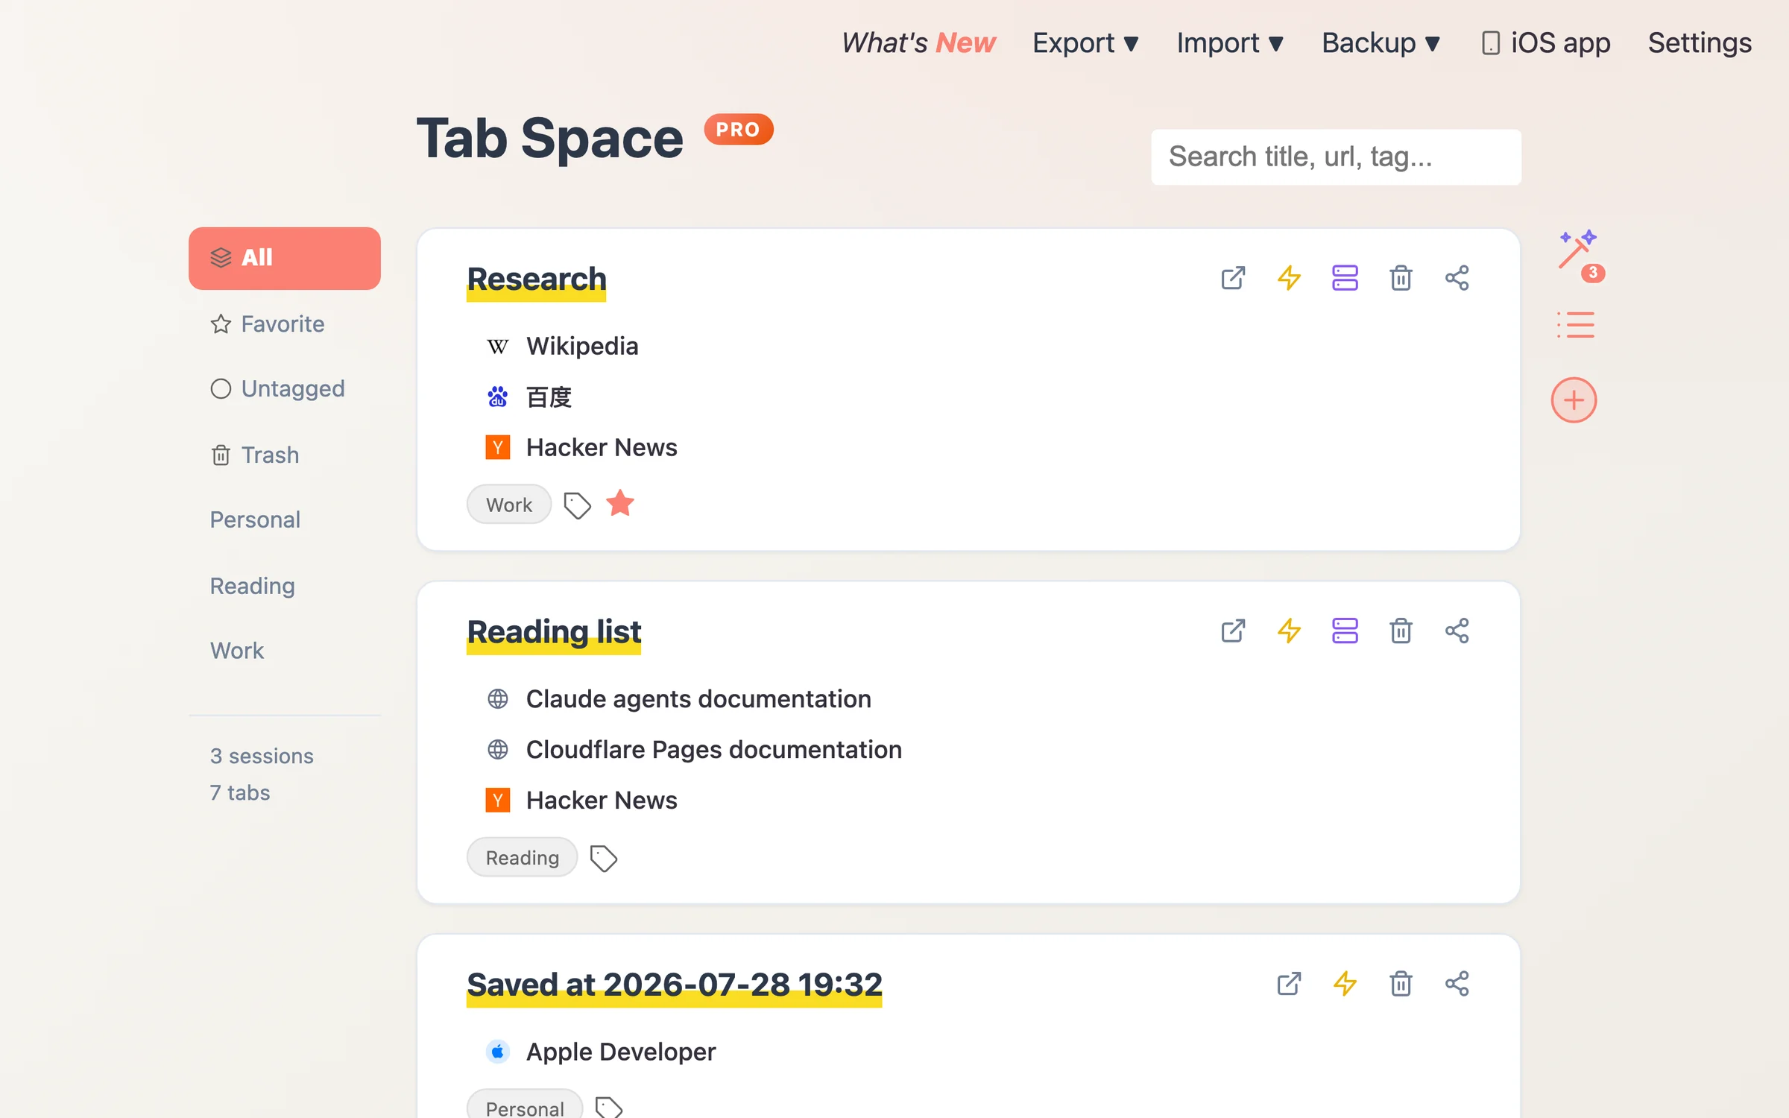Image resolution: width=1789 pixels, height=1118 pixels.
Task: Filter by Work tag in sidebar
Action: tap(237, 651)
